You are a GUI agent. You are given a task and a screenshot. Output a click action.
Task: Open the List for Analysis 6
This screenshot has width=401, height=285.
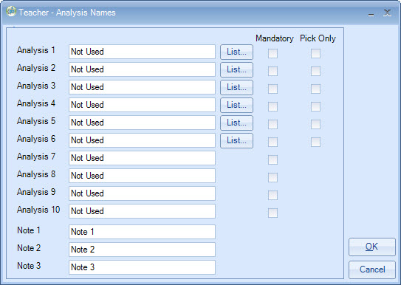coord(236,140)
